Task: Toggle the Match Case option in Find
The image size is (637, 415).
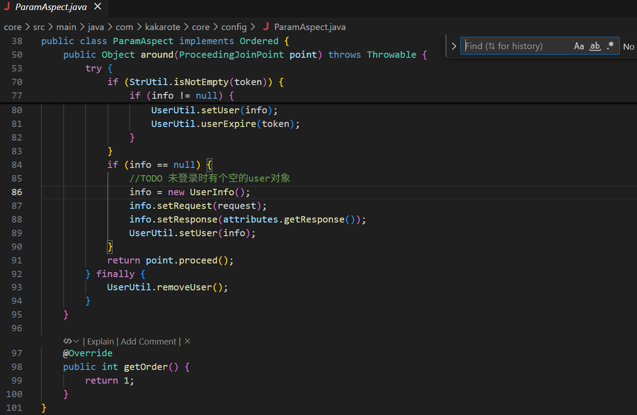Action: point(579,46)
